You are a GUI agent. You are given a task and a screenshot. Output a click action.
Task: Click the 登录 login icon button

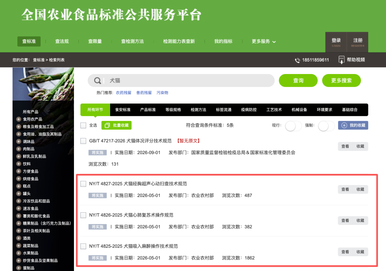point(336,42)
